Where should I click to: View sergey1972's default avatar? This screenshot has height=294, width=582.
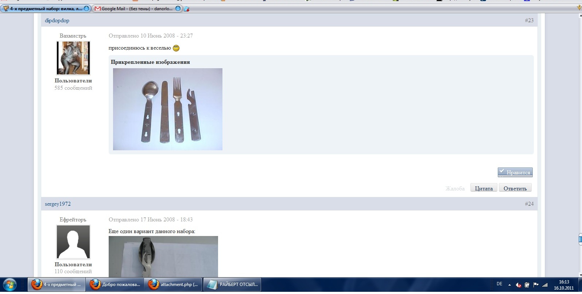pos(73,242)
